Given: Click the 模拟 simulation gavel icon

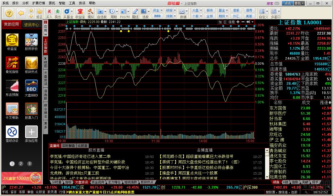Looking at the screenshot, I should pyautogui.click(x=90, y=13).
